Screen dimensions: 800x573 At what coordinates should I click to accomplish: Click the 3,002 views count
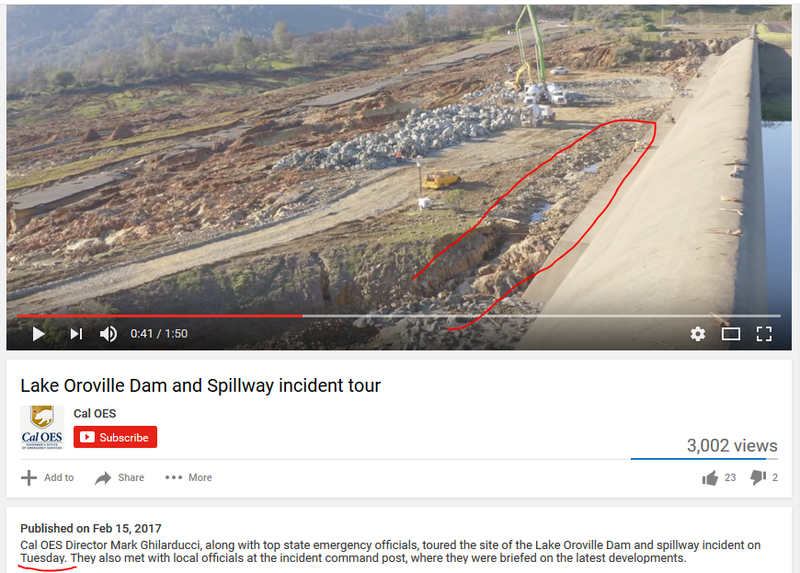coord(732,445)
